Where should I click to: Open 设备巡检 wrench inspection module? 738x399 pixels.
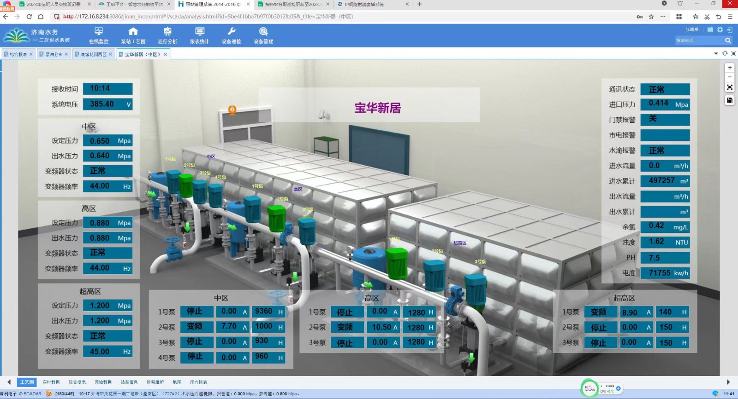coord(232,35)
